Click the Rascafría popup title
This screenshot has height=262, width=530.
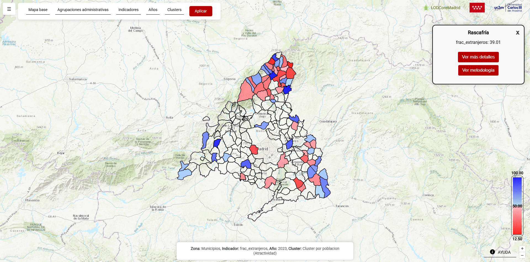[478, 33]
